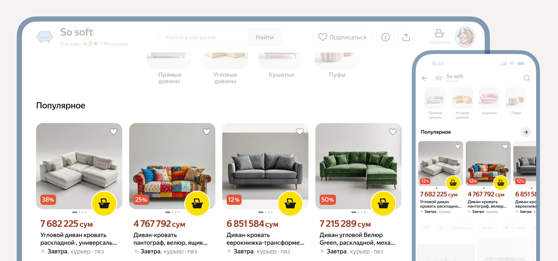This screenshot has width=558, height=261.
Task: Tap the search icon on mobile
Action: 527,78
